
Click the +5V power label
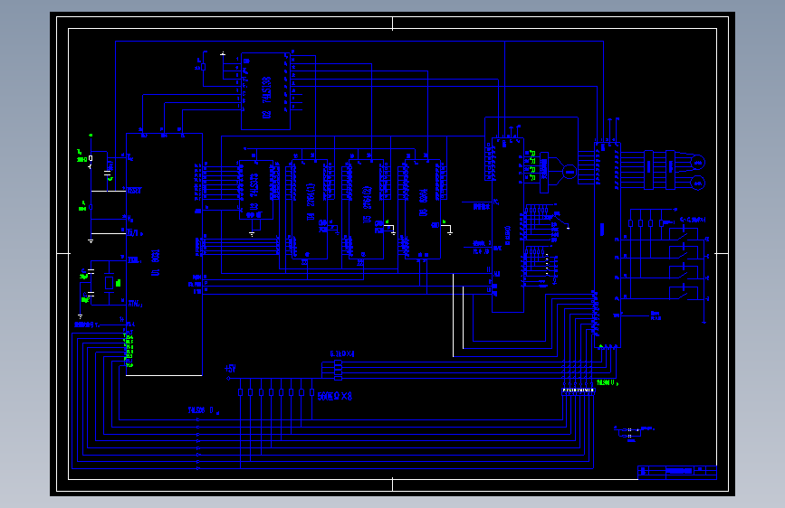pyautogui.click(x=230, y=369)
